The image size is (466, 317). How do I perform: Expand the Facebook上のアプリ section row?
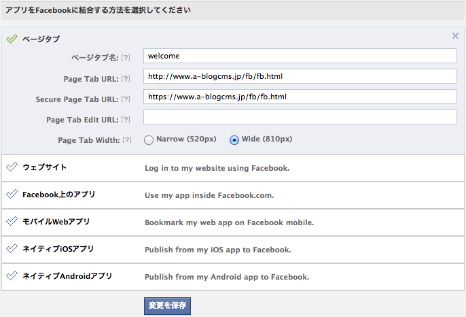coord(233,195)
